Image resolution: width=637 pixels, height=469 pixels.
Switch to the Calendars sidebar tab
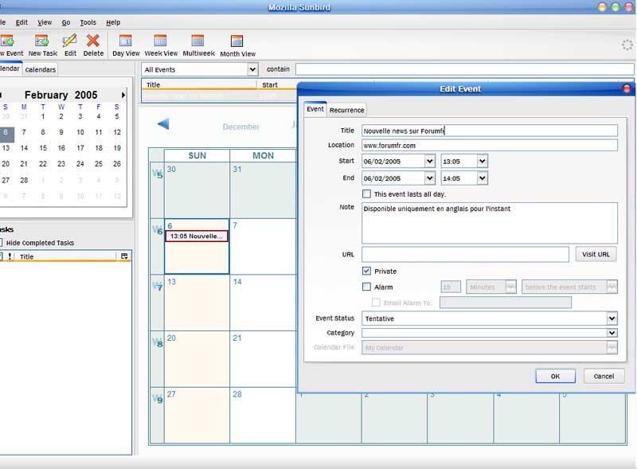pos(41,69)
